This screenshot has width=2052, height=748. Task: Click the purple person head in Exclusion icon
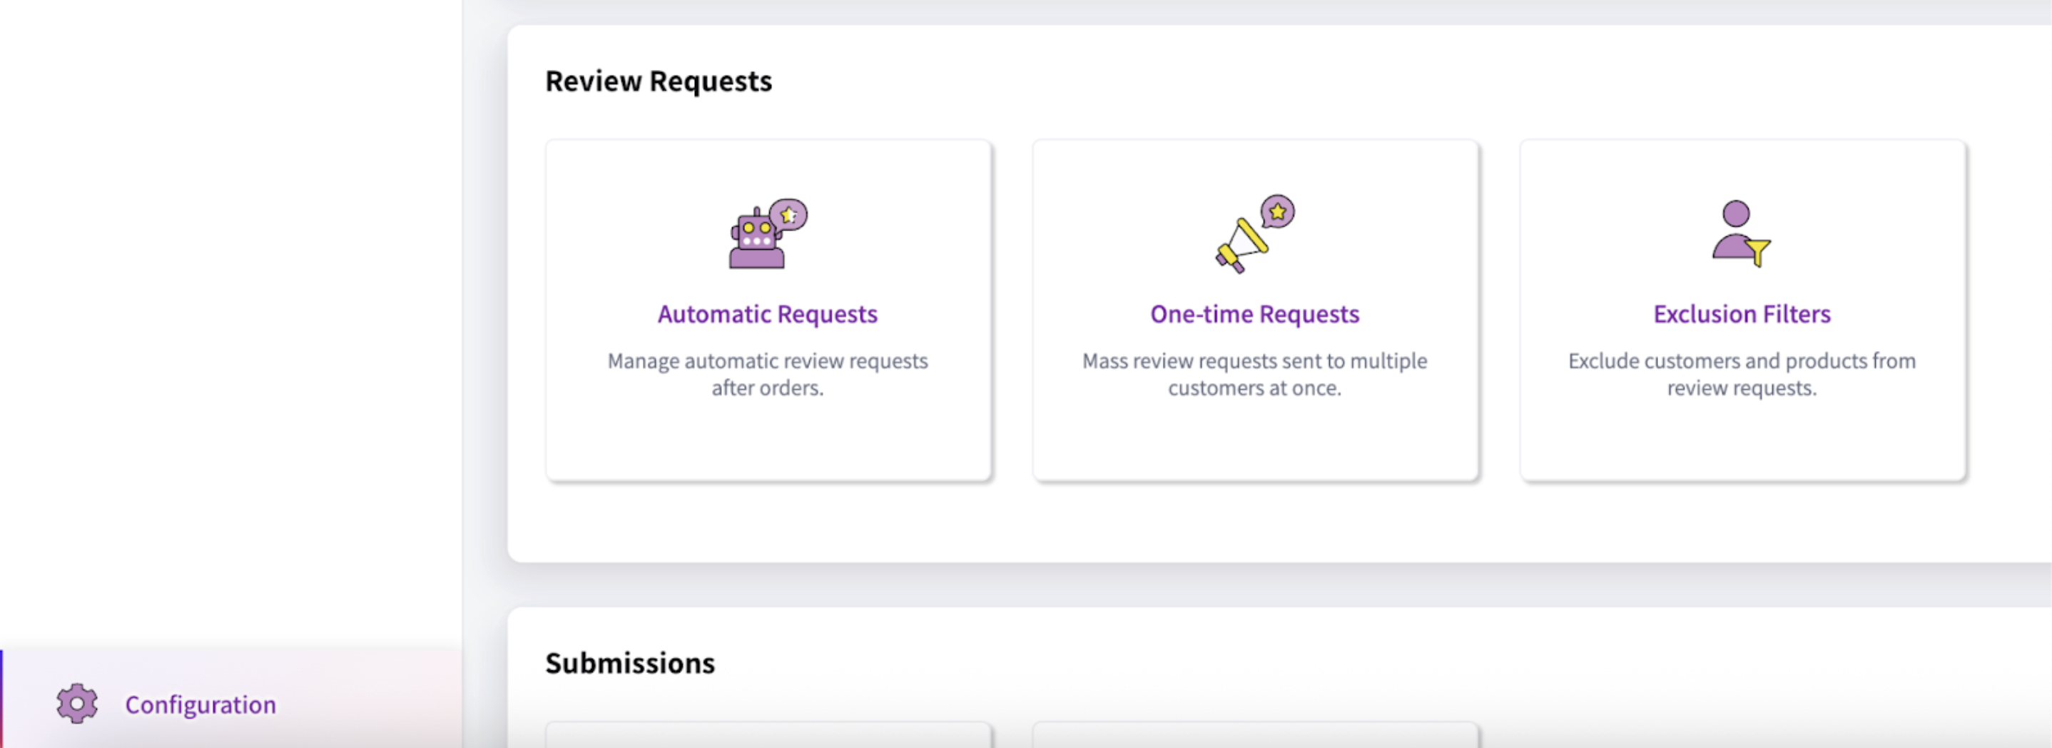(1736, 213)
